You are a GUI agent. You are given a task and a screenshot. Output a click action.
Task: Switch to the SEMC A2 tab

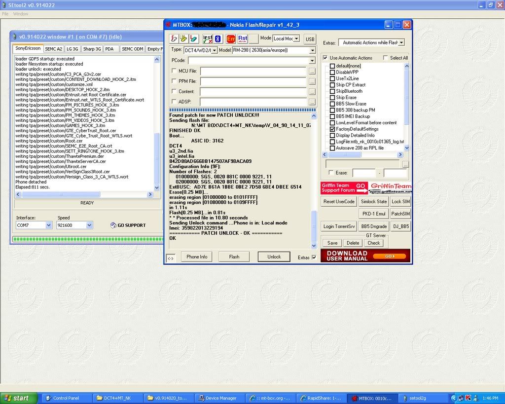click(53, 49)
